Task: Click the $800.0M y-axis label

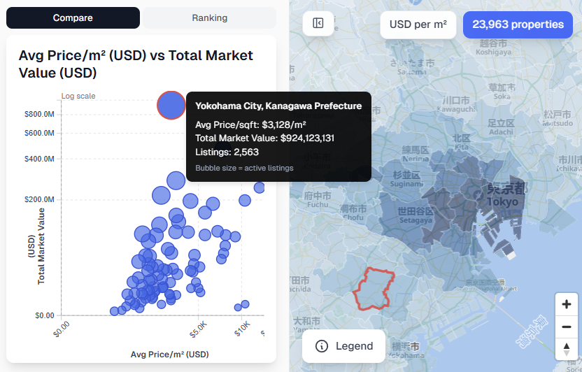Action: (x=39, y=114)
